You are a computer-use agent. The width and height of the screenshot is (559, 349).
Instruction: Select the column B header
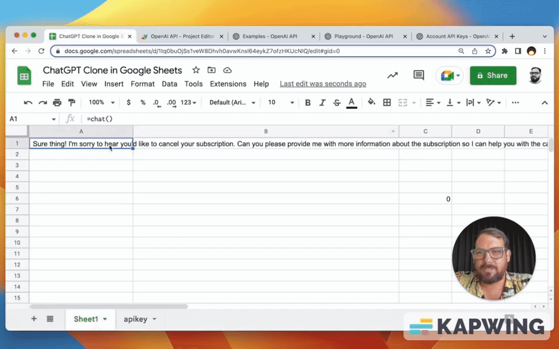[x=266, y=131]
